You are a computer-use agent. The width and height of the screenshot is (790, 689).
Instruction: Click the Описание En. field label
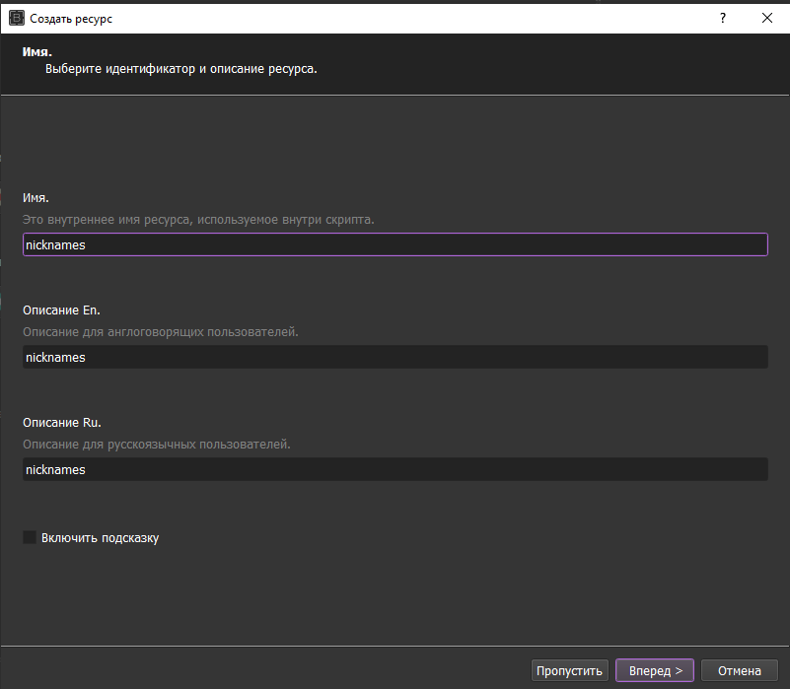coord(61,310)
